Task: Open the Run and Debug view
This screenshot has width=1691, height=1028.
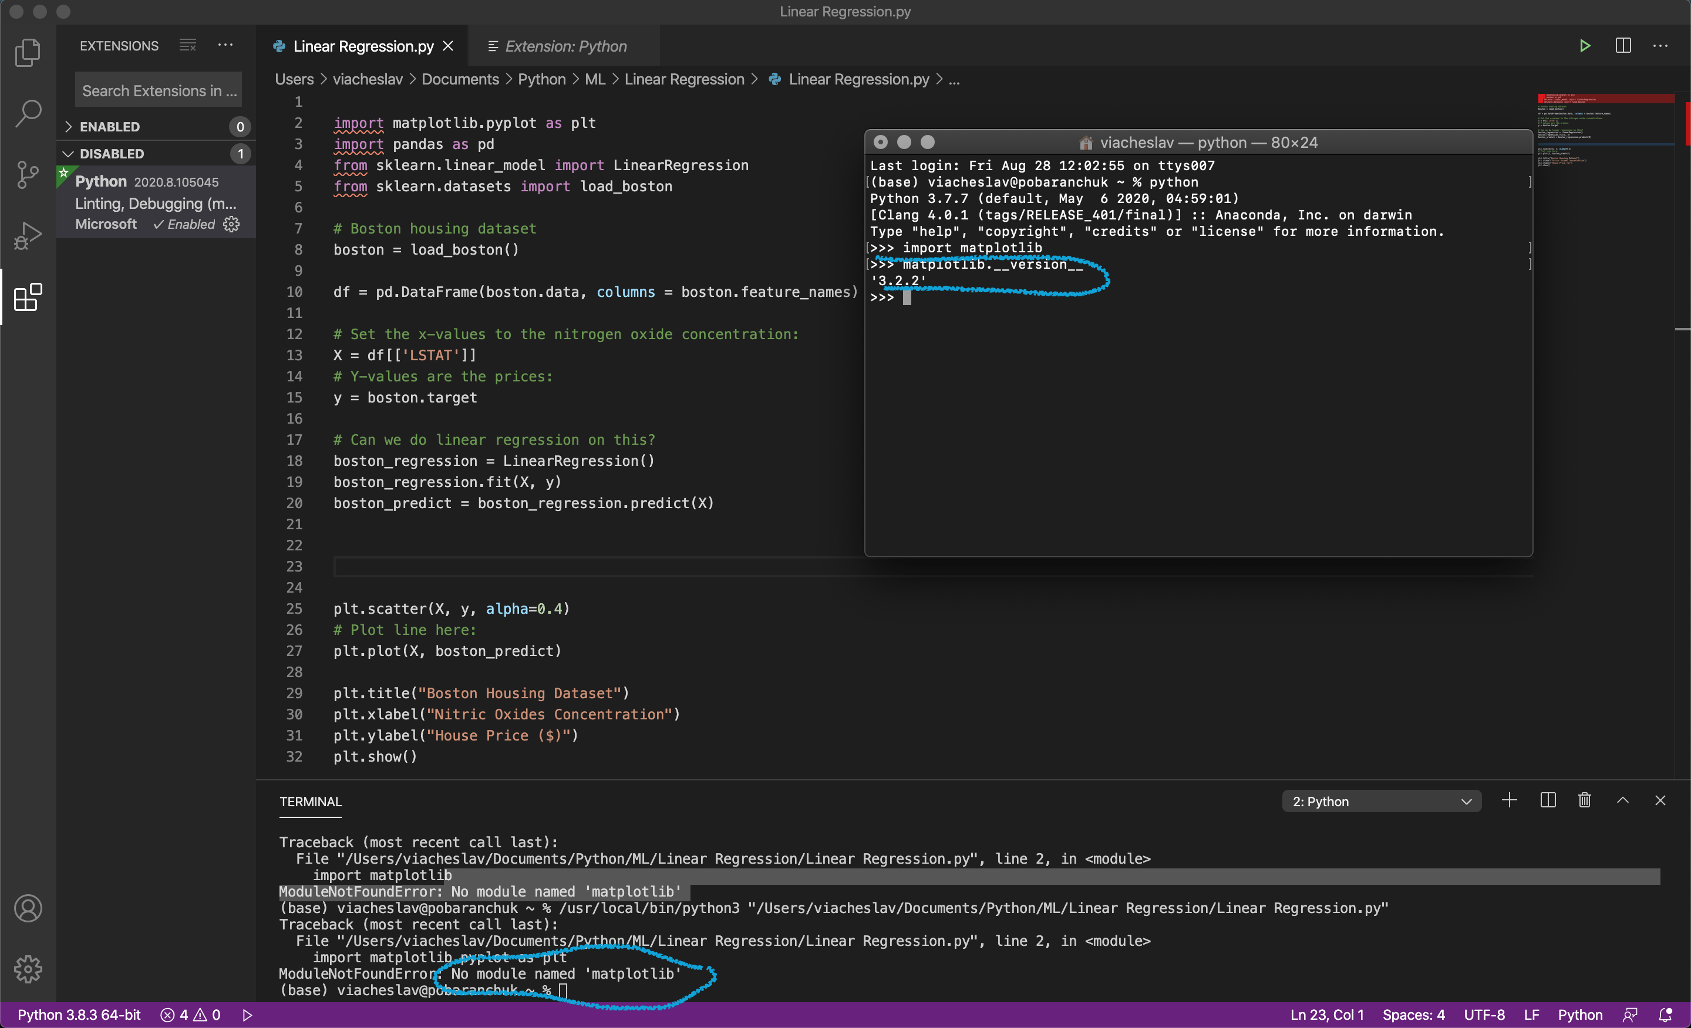Action: [x=28, y=235]
